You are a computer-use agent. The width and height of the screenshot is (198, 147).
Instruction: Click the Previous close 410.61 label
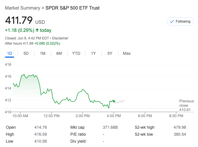186,106
